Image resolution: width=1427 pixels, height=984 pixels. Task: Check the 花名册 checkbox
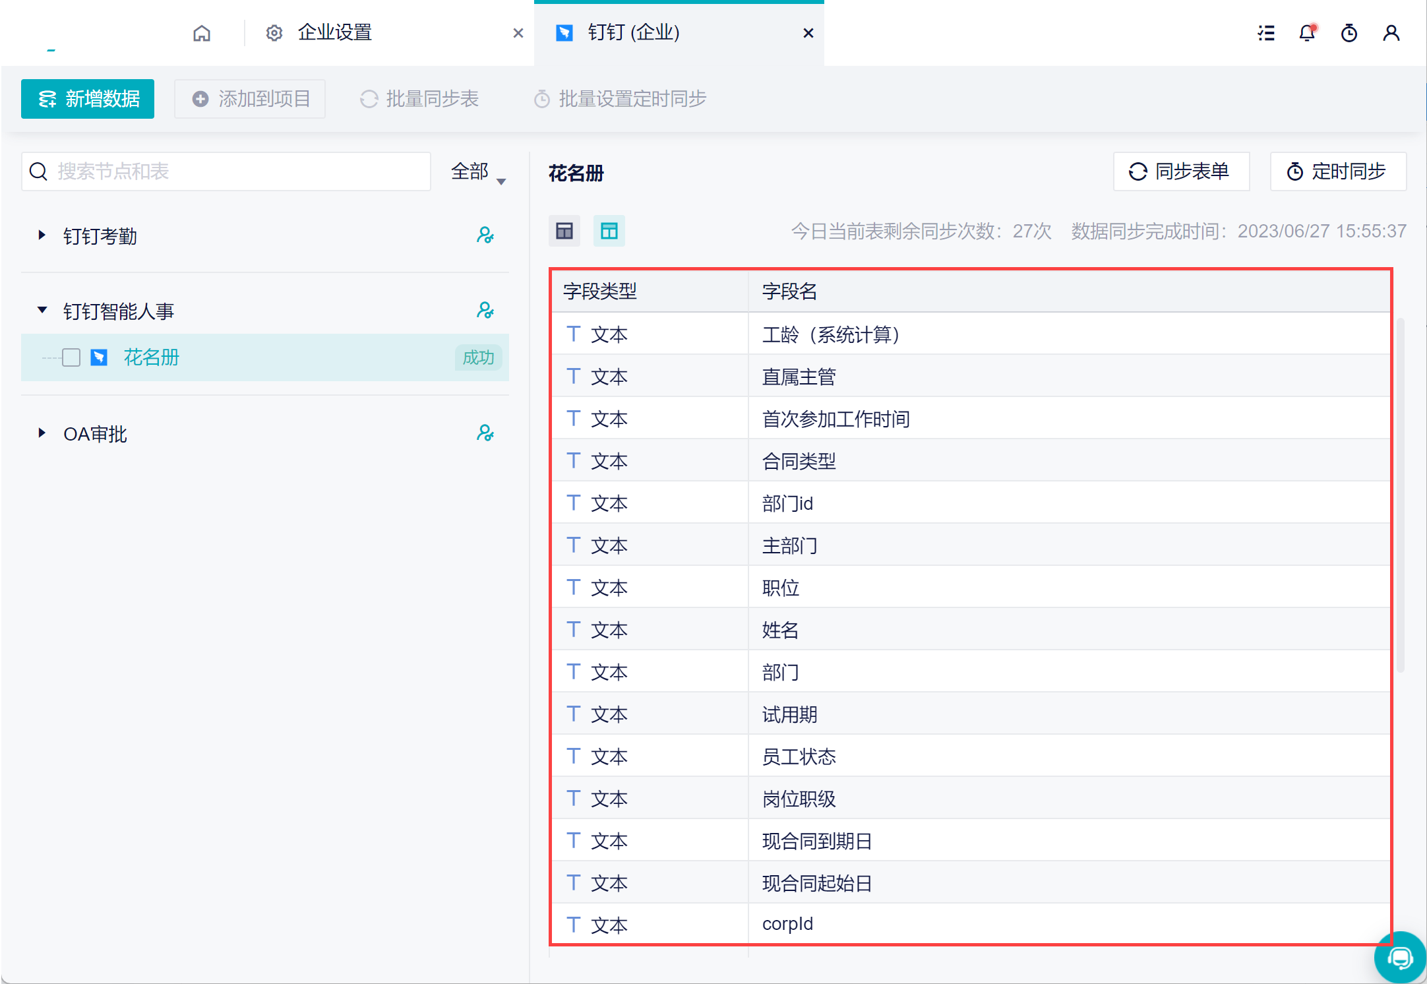(71, 357)
